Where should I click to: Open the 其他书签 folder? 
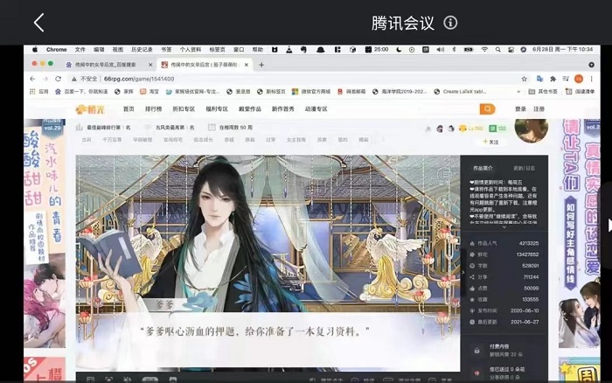(543, 91)
